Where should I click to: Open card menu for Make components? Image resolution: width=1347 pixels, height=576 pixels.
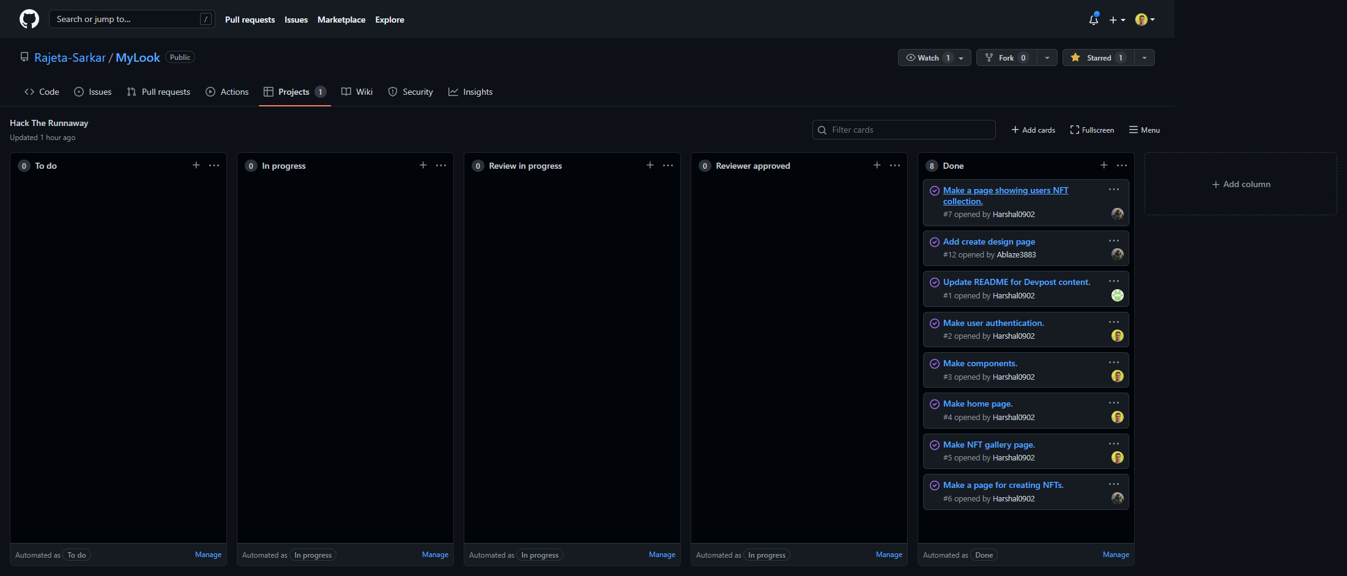[x=1114, y=363]
